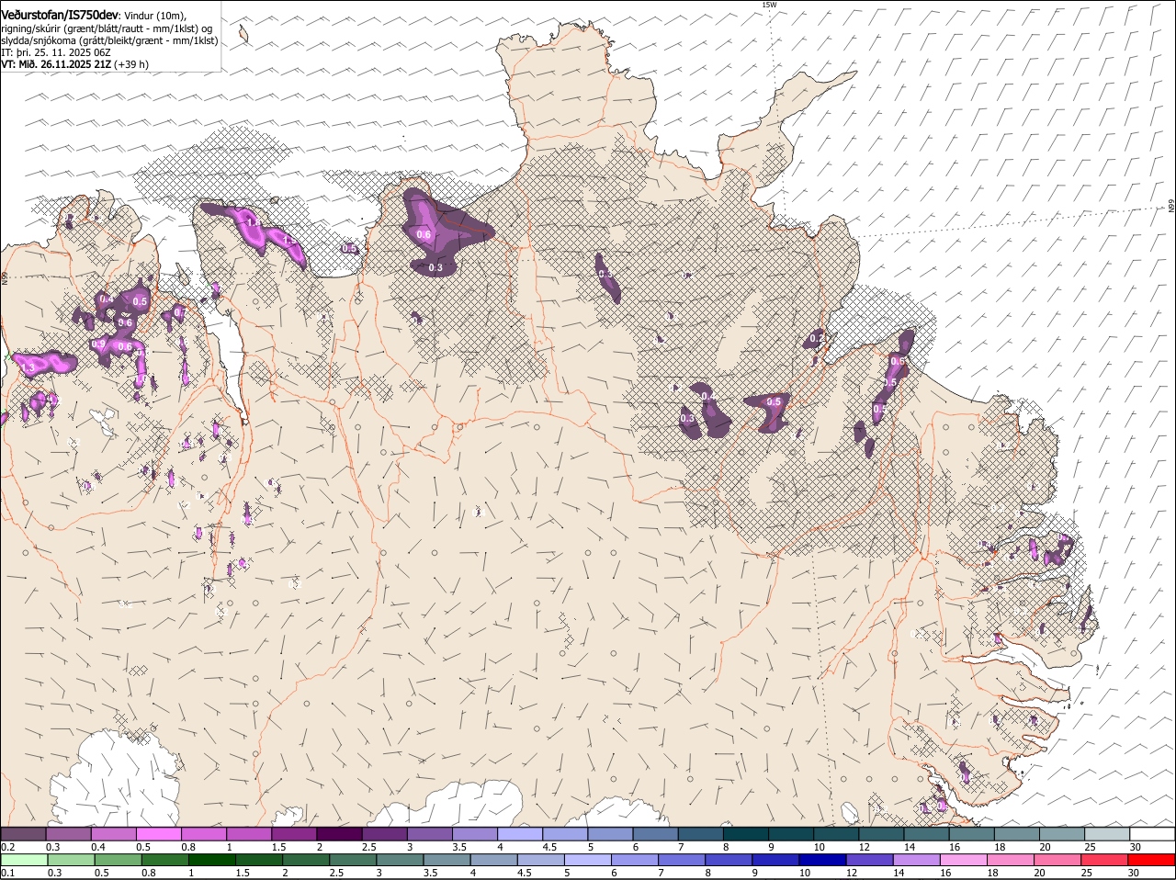This screenshot has height=880, width=1176.
Task: Click the '0.1' tick label under the green legend
Action: pos(7,873)
